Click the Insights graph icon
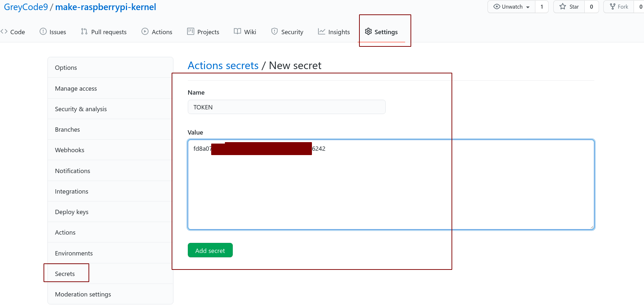 pos(322,32)
